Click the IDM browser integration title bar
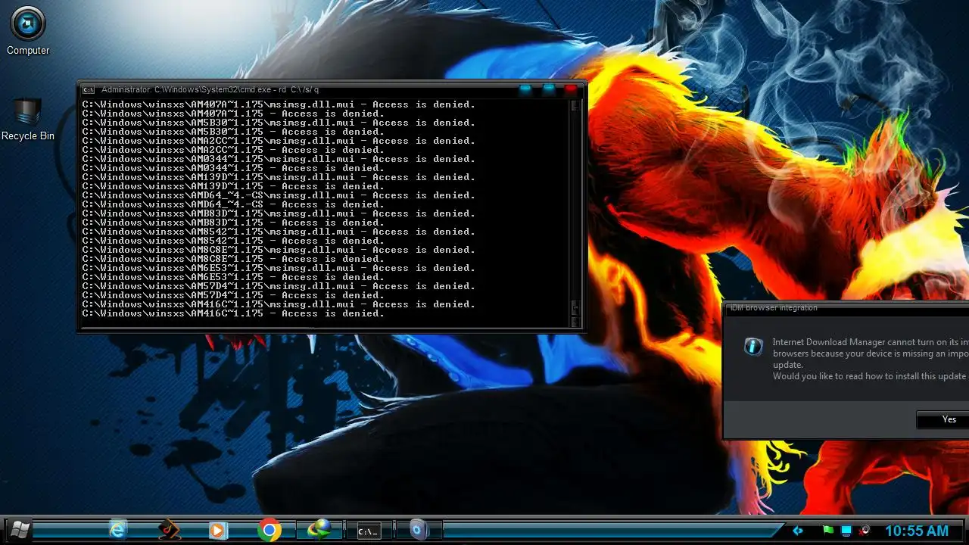Image resolution: width=969 pixels, height=545 pixels. (x=847, y=308)
